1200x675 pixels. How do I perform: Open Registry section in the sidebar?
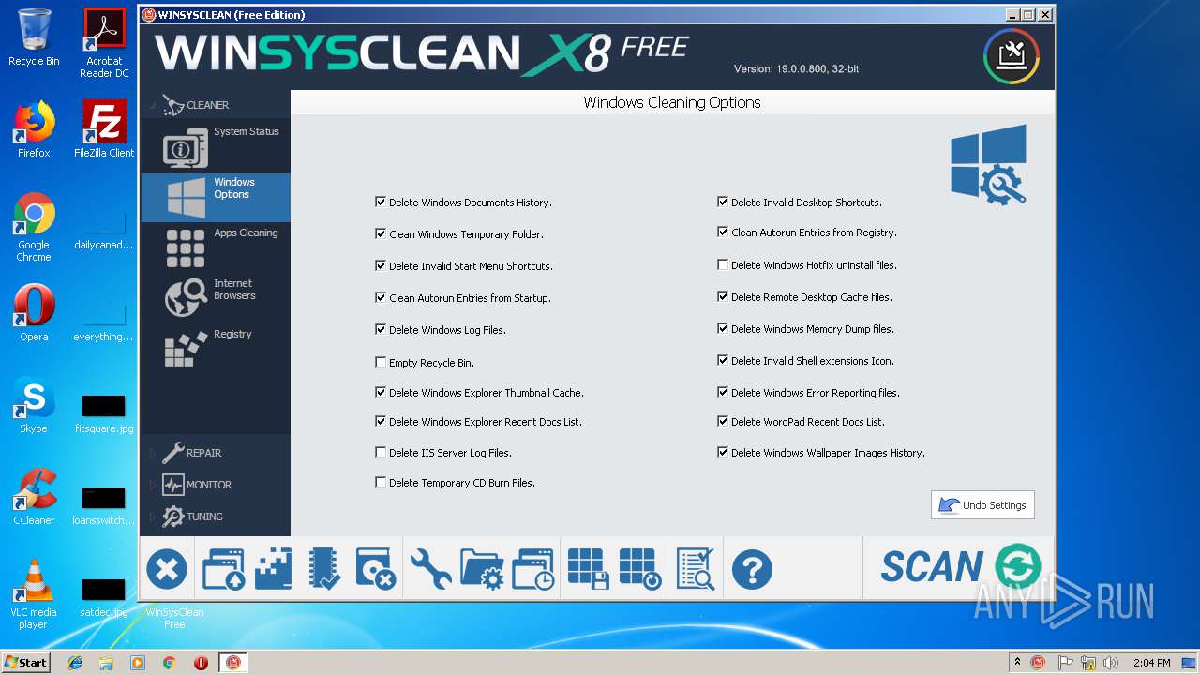[x=216, y=349]
